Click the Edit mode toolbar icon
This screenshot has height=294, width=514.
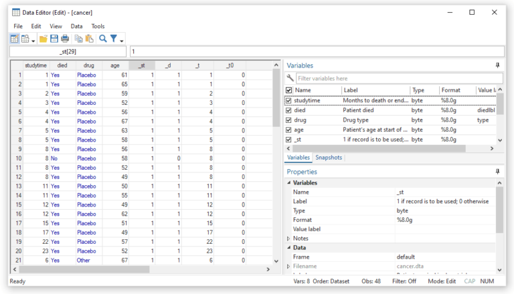[15, 39]
